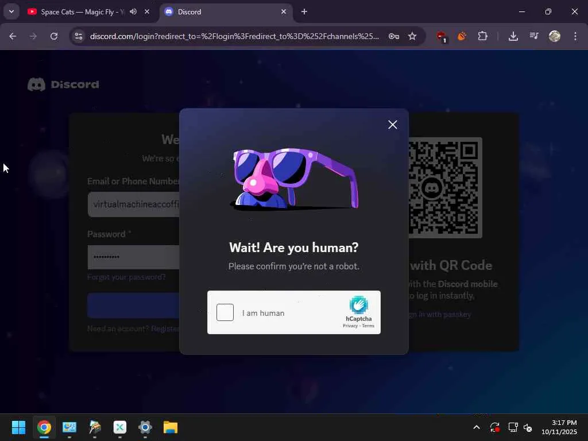The image size is (588, 441).
Task: Open the red extension with badge 1
Action: coord(442,37)
